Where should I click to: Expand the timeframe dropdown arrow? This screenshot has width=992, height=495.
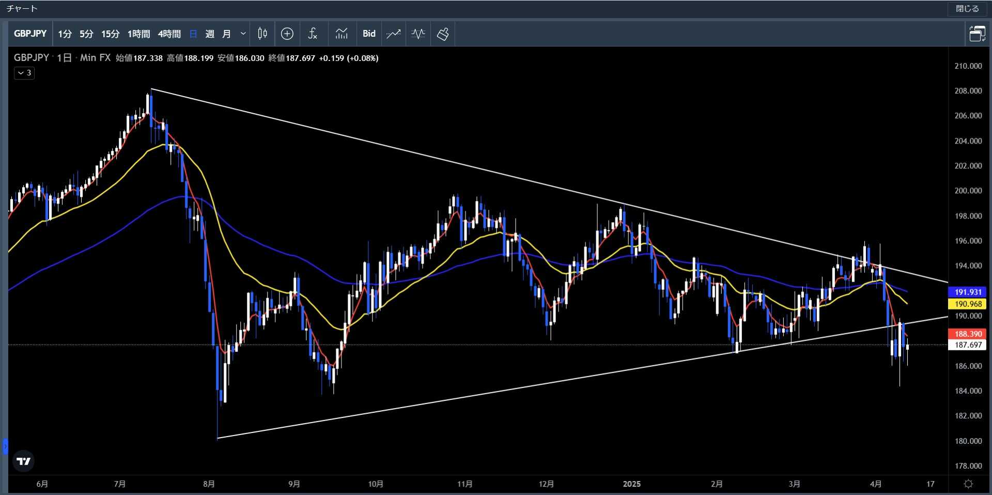(x=243, y=34)
